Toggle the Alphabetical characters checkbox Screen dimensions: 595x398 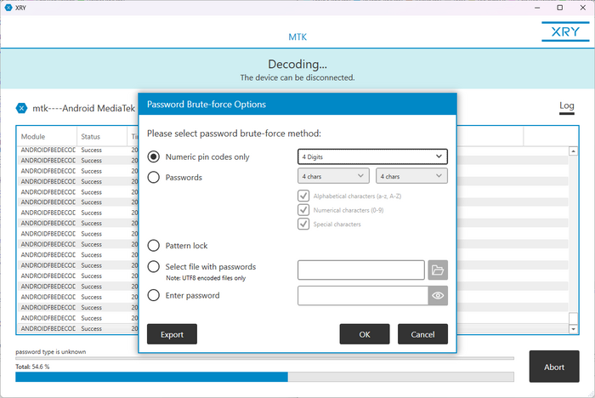(x=303, y=196)
